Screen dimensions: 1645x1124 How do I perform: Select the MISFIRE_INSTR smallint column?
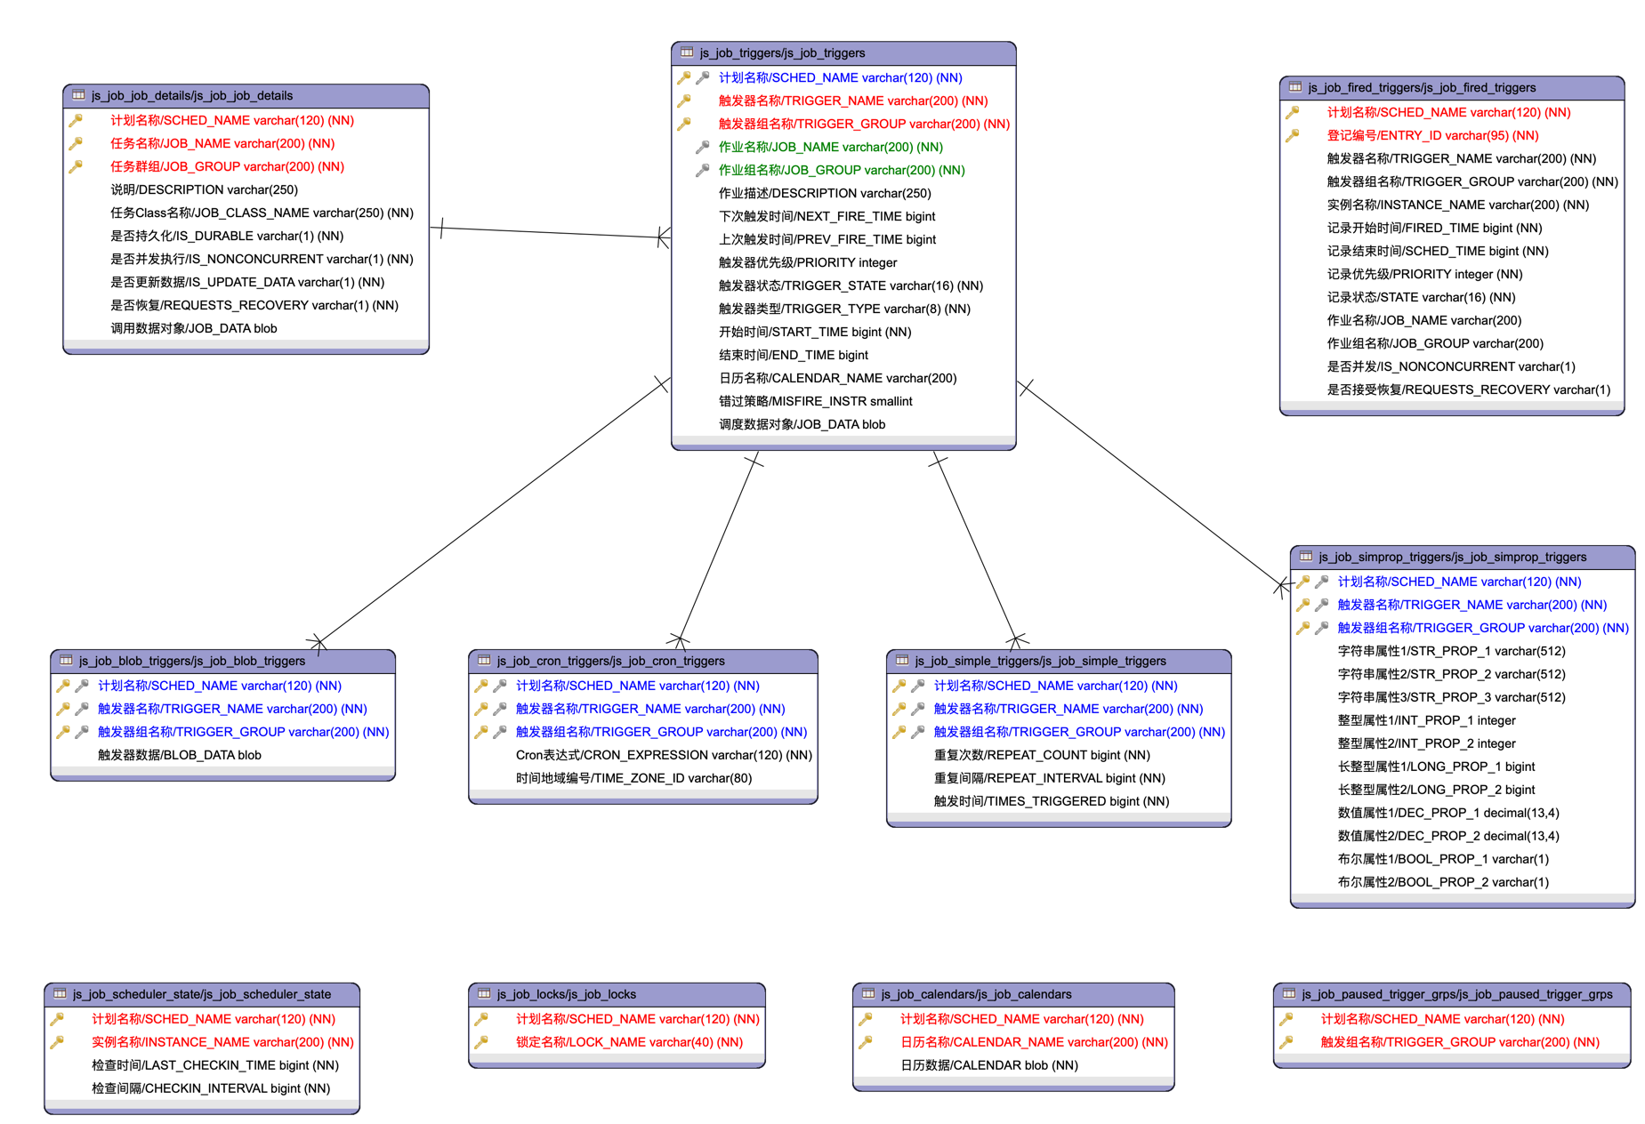[815, 401]
